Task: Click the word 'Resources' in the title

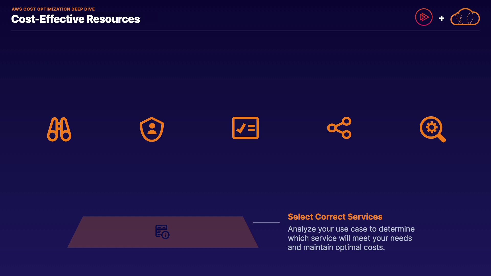Action: [113, 19]
